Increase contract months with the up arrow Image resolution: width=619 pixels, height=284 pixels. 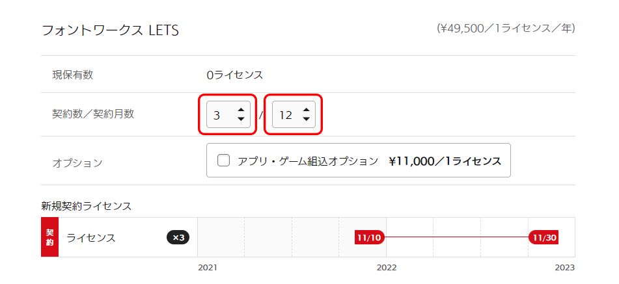point(306,110)
